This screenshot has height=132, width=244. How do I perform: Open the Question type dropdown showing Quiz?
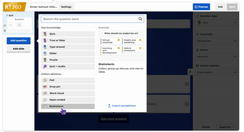pos(217,23)
